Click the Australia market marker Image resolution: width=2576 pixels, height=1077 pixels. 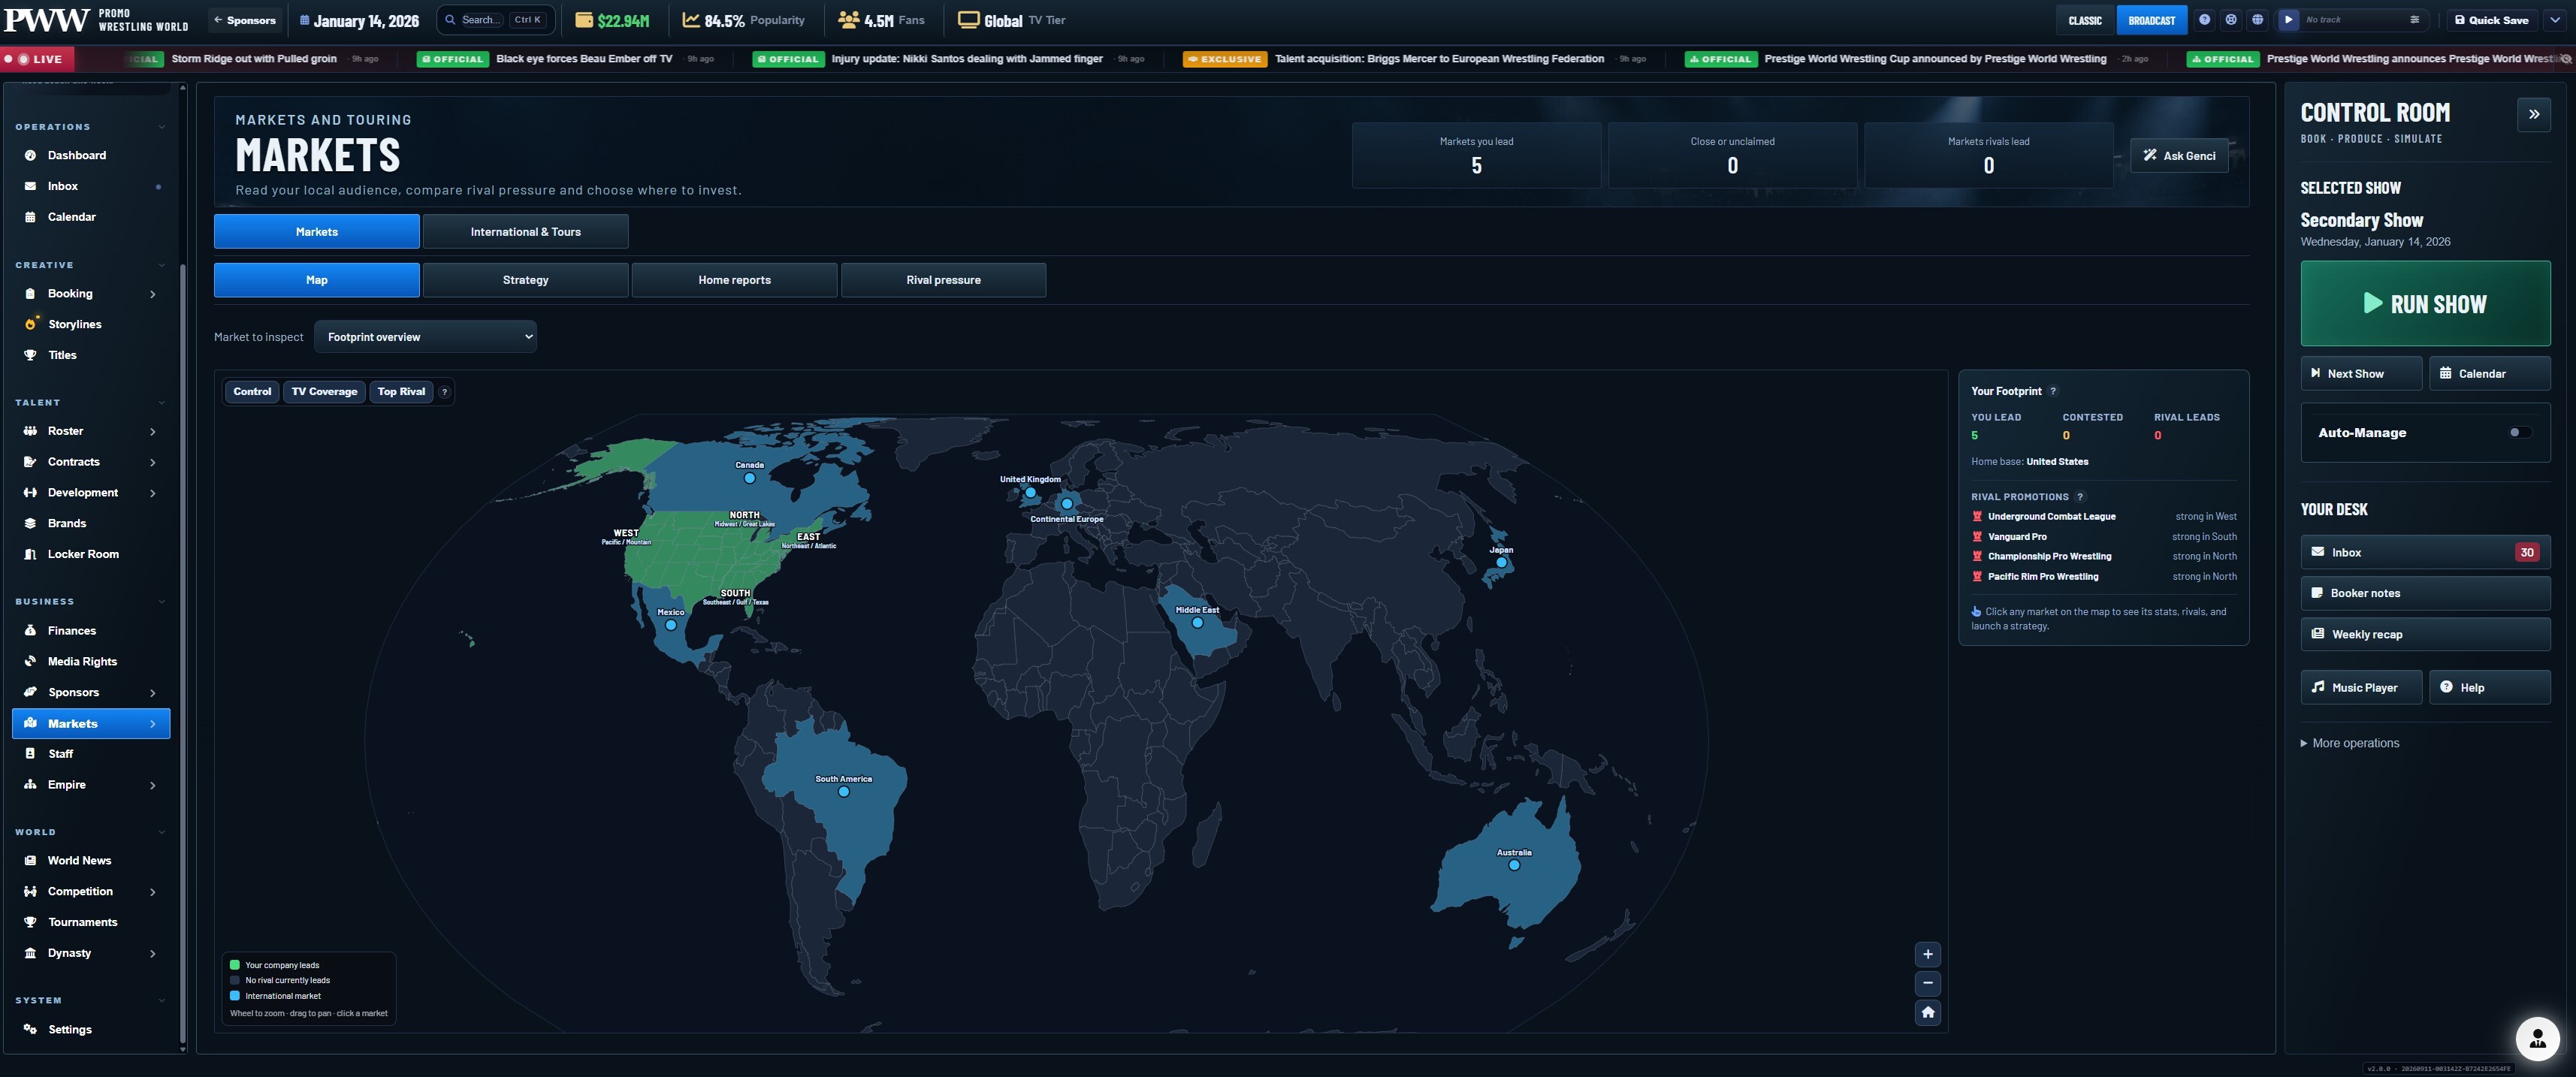(x=1514, y=865)
